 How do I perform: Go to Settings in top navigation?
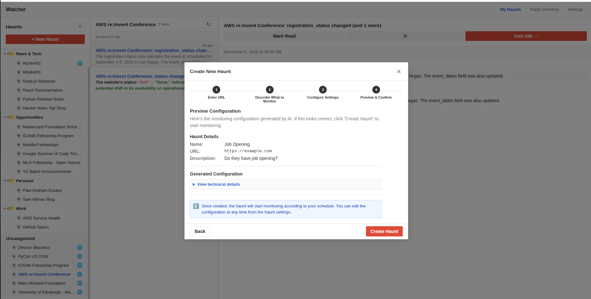pyautogui.click(x=575, y=9)
